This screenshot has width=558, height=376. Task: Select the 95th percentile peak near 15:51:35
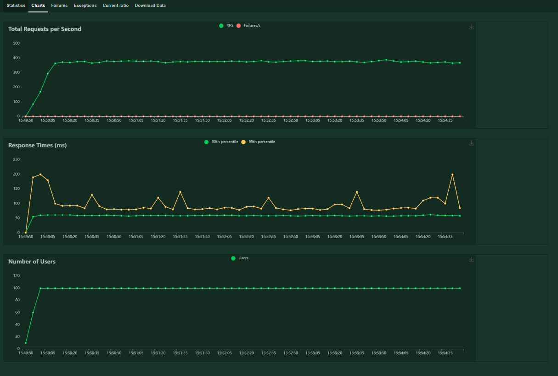pos(180,192)
